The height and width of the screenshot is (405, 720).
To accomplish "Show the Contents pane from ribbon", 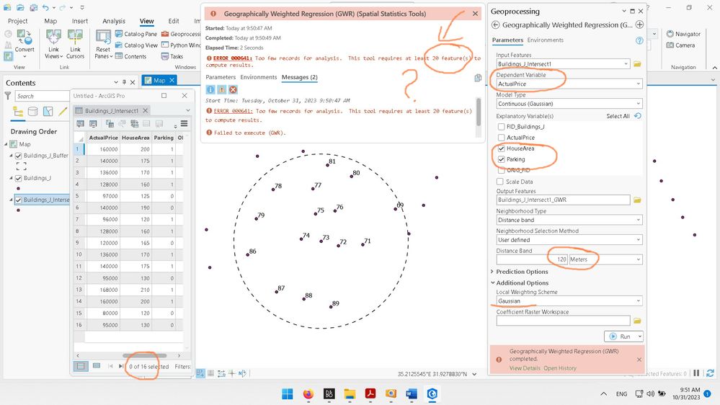I will coord(131,56).
